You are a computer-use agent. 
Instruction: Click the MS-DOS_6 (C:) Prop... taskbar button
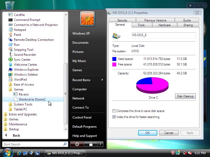(x=65, y=153)
